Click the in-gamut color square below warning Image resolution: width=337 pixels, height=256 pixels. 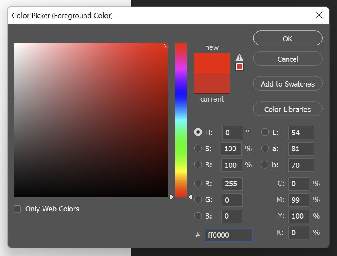(x=240, y=67)
